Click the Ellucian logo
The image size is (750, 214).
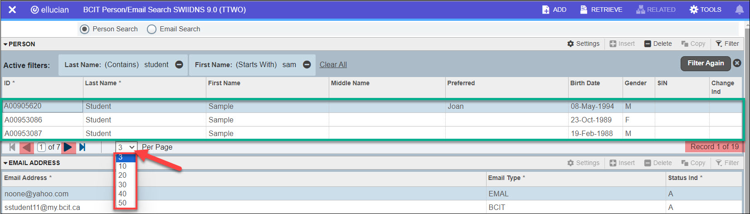pos(50,10)
